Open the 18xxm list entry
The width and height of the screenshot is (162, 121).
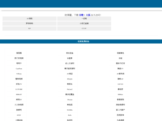[x=70, y=100]
